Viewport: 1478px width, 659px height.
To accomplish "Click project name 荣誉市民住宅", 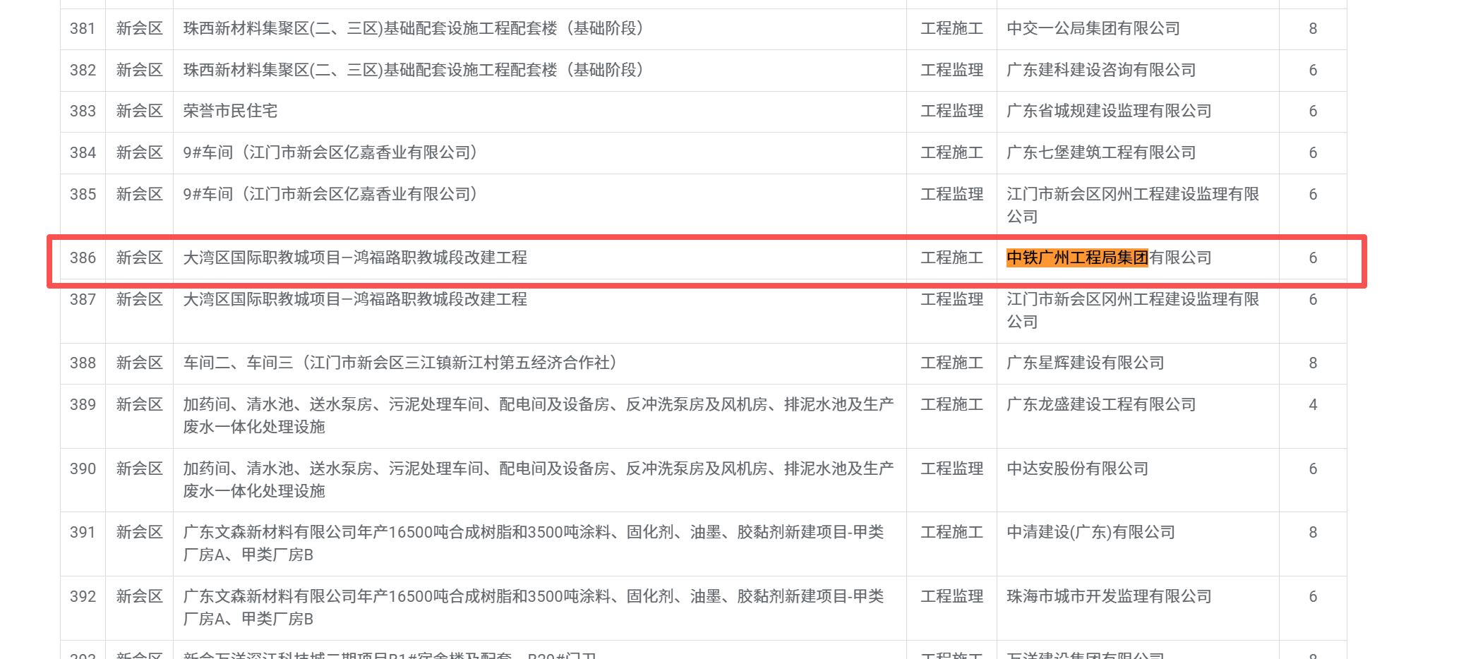I will pyautogui.click(x=231, y=111).
